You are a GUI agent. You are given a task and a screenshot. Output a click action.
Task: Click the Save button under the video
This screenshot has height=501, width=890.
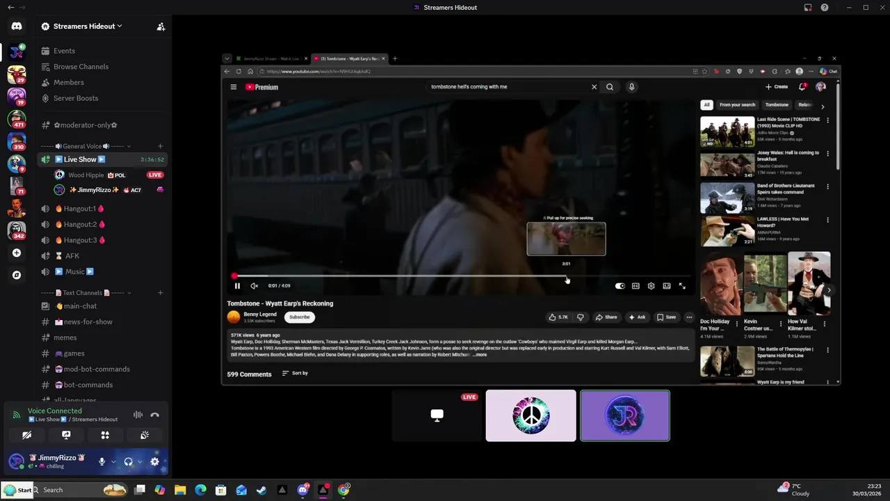coord(666,317)
